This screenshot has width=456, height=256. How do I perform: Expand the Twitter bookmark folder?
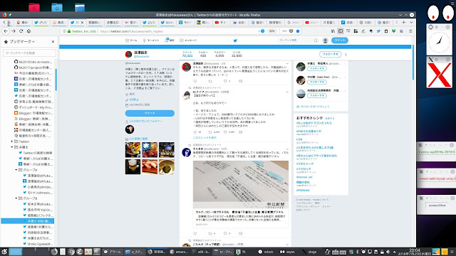(x=12, y=142)
